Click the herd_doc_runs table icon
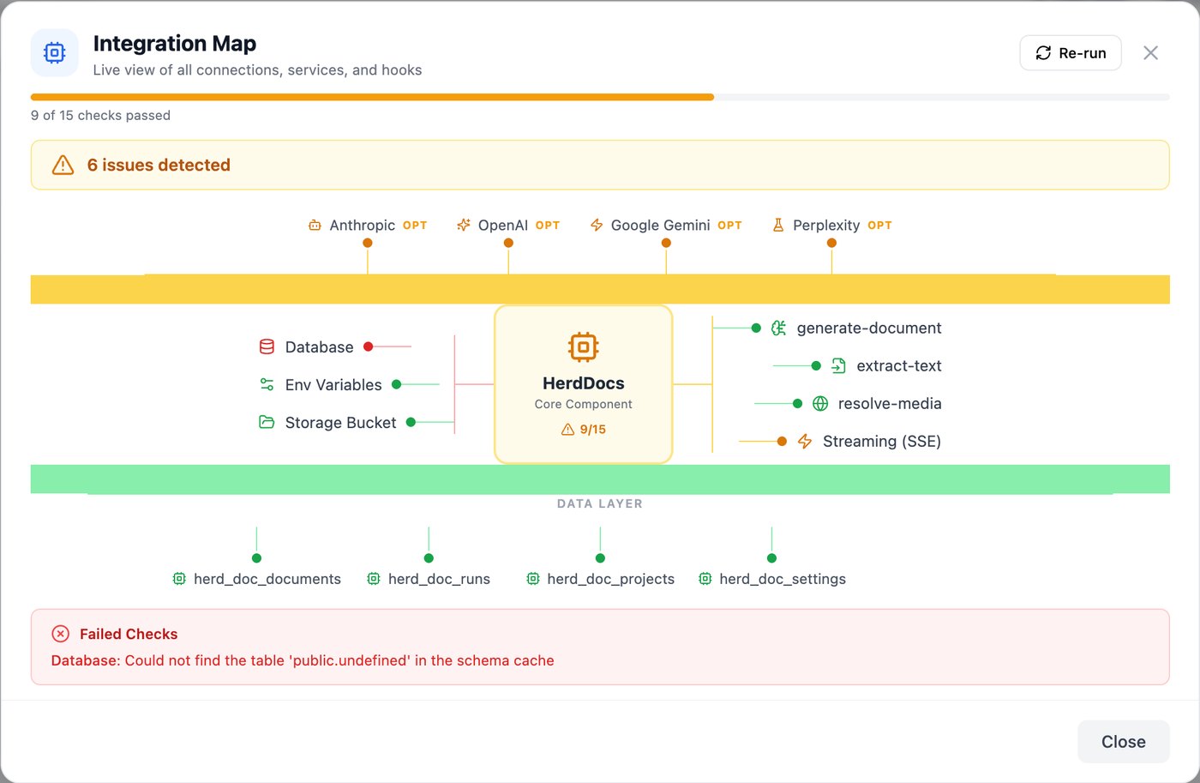 pyautogui.click(x=374, y=579)
